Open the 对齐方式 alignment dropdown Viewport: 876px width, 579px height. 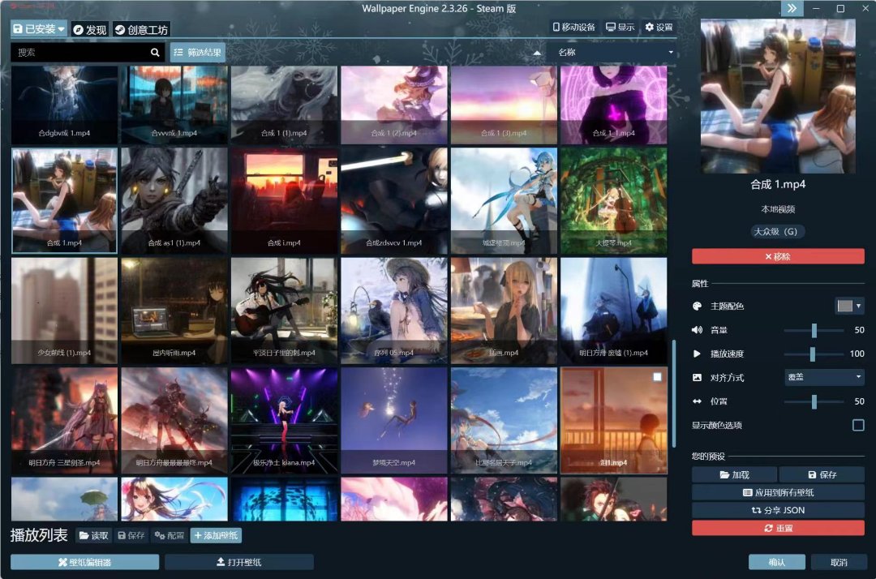coord(823,377)
